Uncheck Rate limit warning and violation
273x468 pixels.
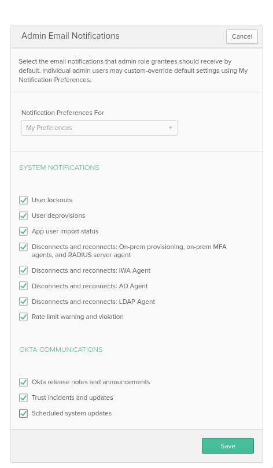click(23, 317)
